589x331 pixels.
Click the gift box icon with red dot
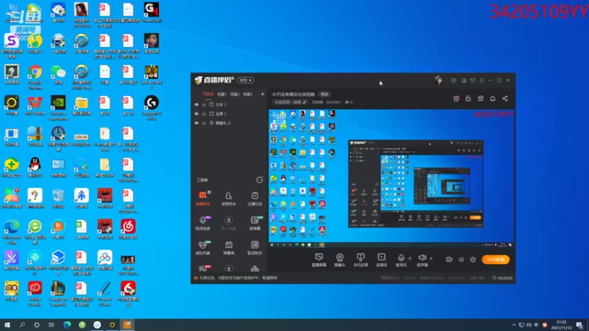click(456, 99)
